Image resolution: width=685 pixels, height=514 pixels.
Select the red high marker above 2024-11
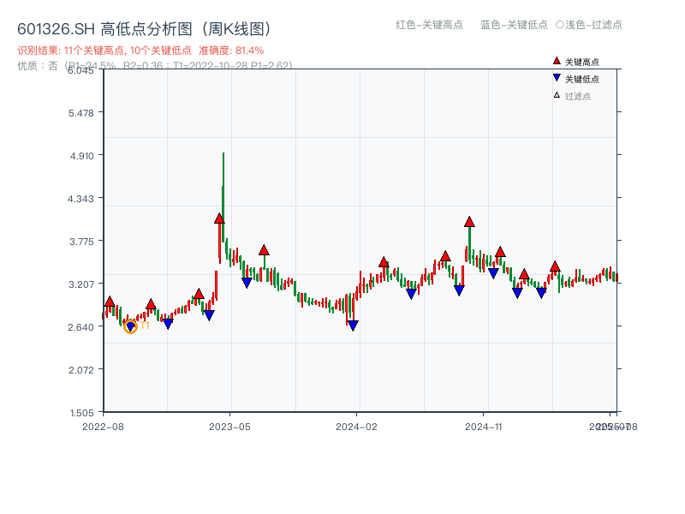pos(469,222)
